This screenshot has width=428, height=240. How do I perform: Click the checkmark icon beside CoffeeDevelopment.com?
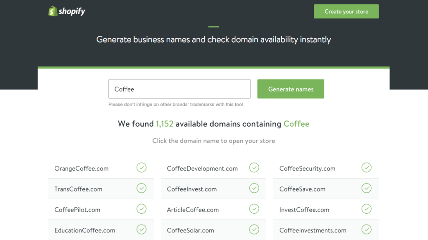[254, 168]
